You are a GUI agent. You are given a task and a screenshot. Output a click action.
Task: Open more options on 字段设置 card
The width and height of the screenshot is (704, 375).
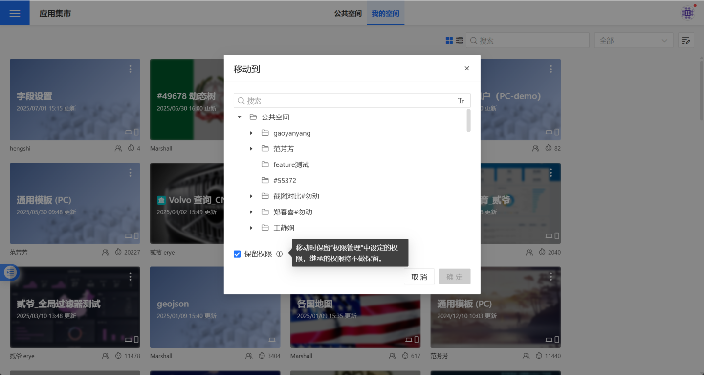point(130,69)
